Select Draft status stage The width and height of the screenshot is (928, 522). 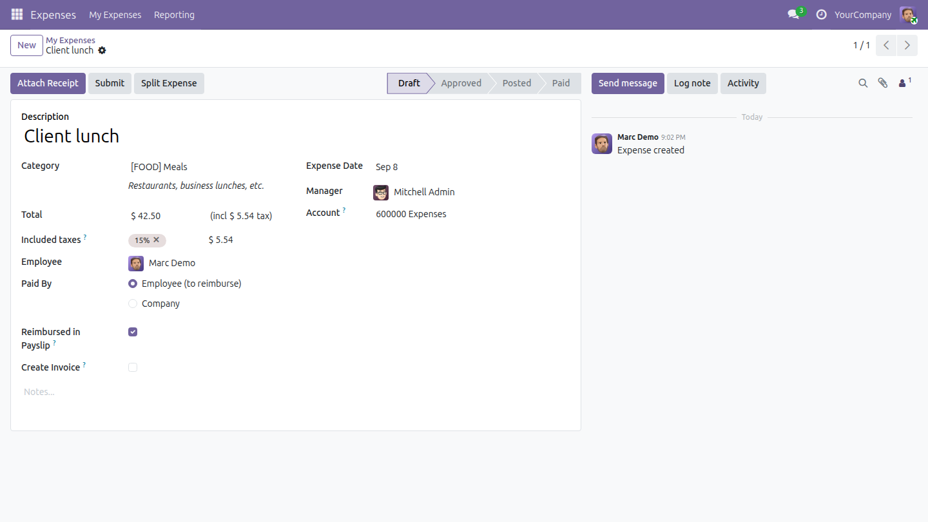[409, 83]
